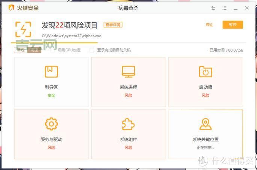This screenshot has width=257, height=170.
Task: Click the 系统关键位置 label
Action: coord(206,139)
